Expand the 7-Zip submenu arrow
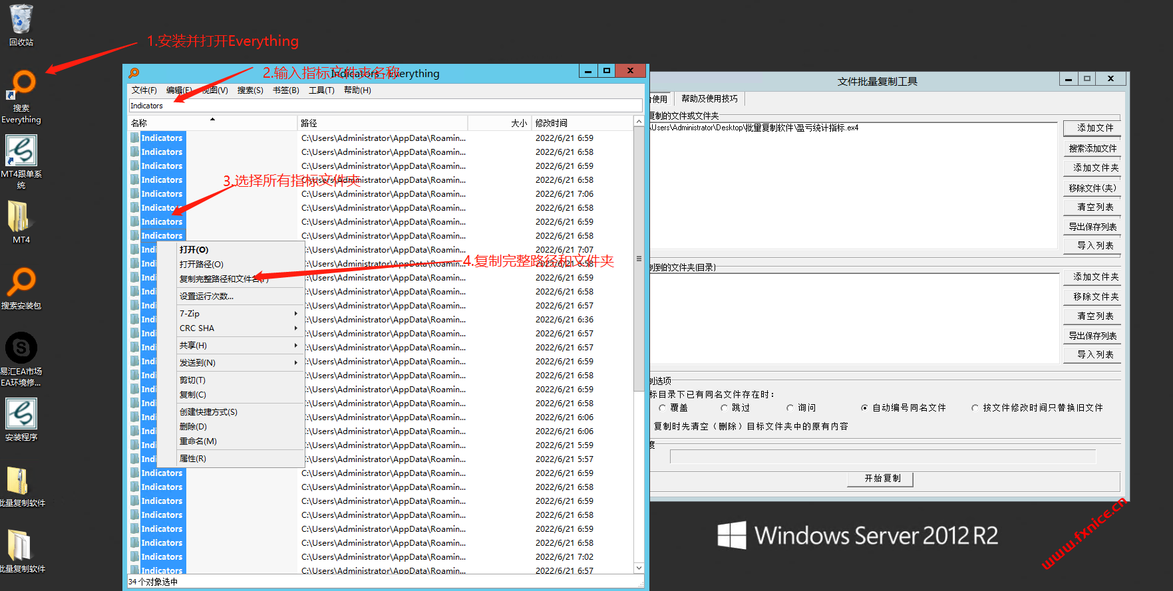The height and width of the screenshot is (591, 1173). [x=296, y=314]
